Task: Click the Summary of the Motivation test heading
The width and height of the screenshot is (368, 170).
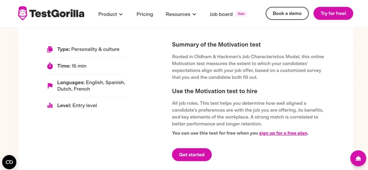Action: (216, 45)
